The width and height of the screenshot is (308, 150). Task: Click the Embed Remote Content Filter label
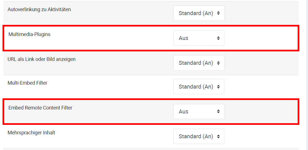pyautogui.click(x=40, y=108)
